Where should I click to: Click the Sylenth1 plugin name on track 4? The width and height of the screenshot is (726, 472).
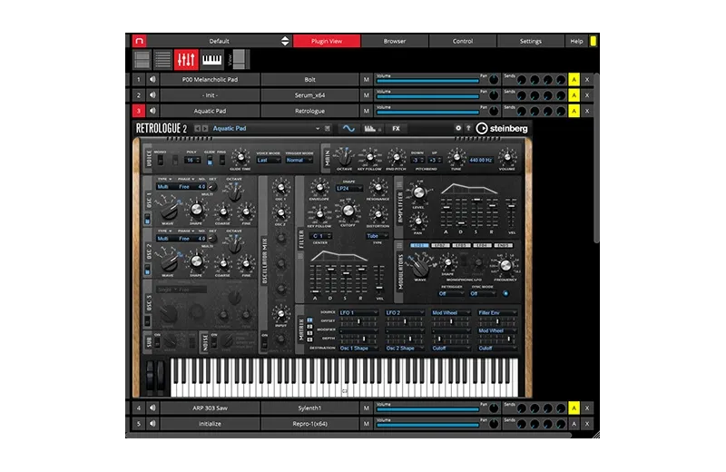click(309, 408)
